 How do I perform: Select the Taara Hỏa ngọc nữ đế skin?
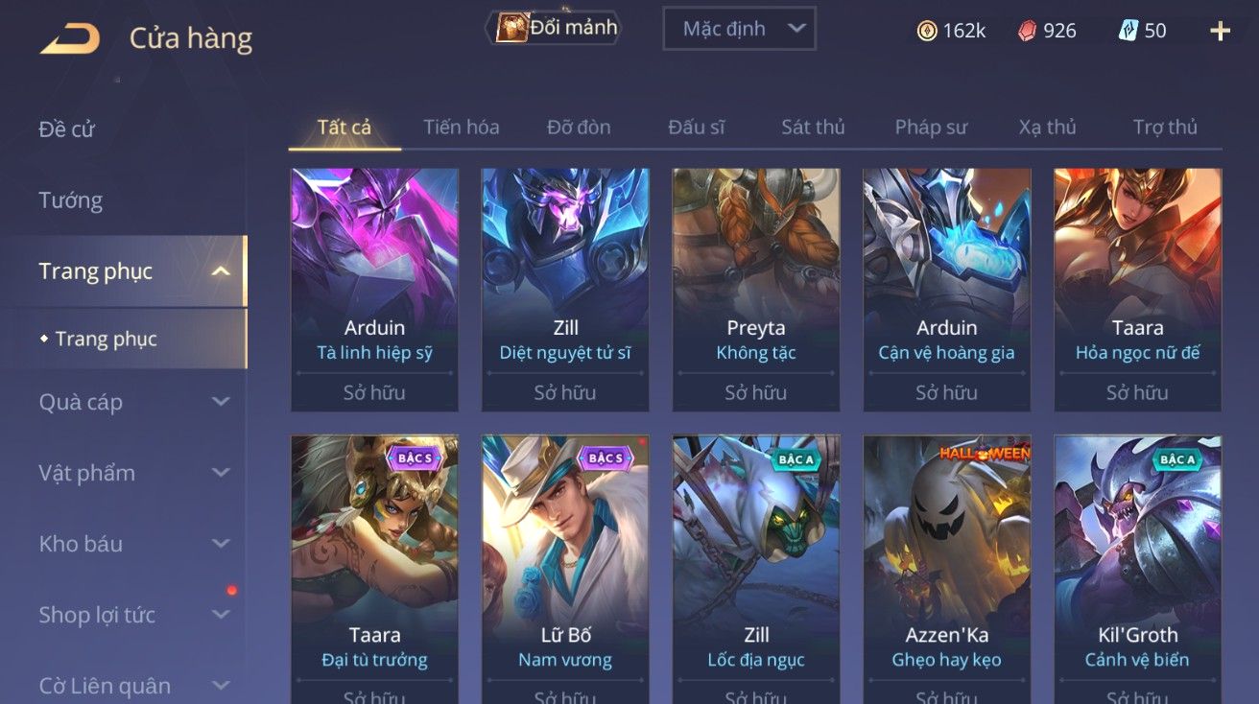coord(1137,290)
